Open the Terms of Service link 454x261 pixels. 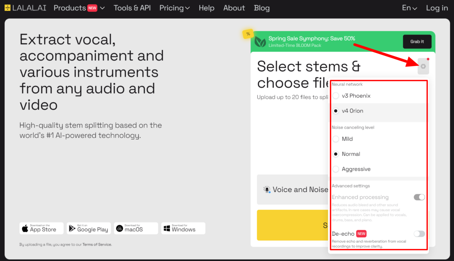coord(97,244)
